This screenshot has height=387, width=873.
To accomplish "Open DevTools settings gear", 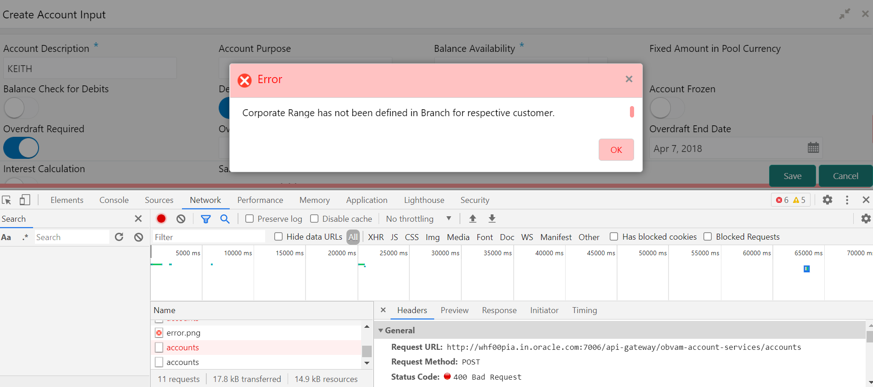I will [828, 200].
